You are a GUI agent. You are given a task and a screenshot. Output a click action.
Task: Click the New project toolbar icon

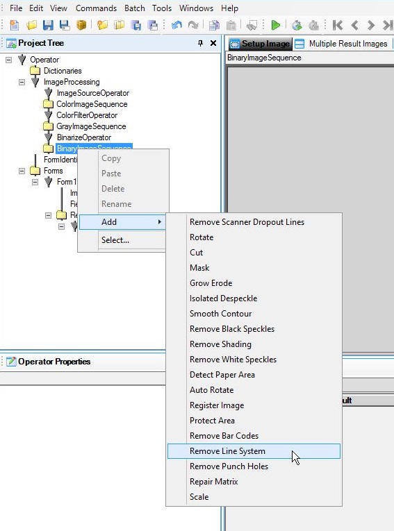(15, 25)
